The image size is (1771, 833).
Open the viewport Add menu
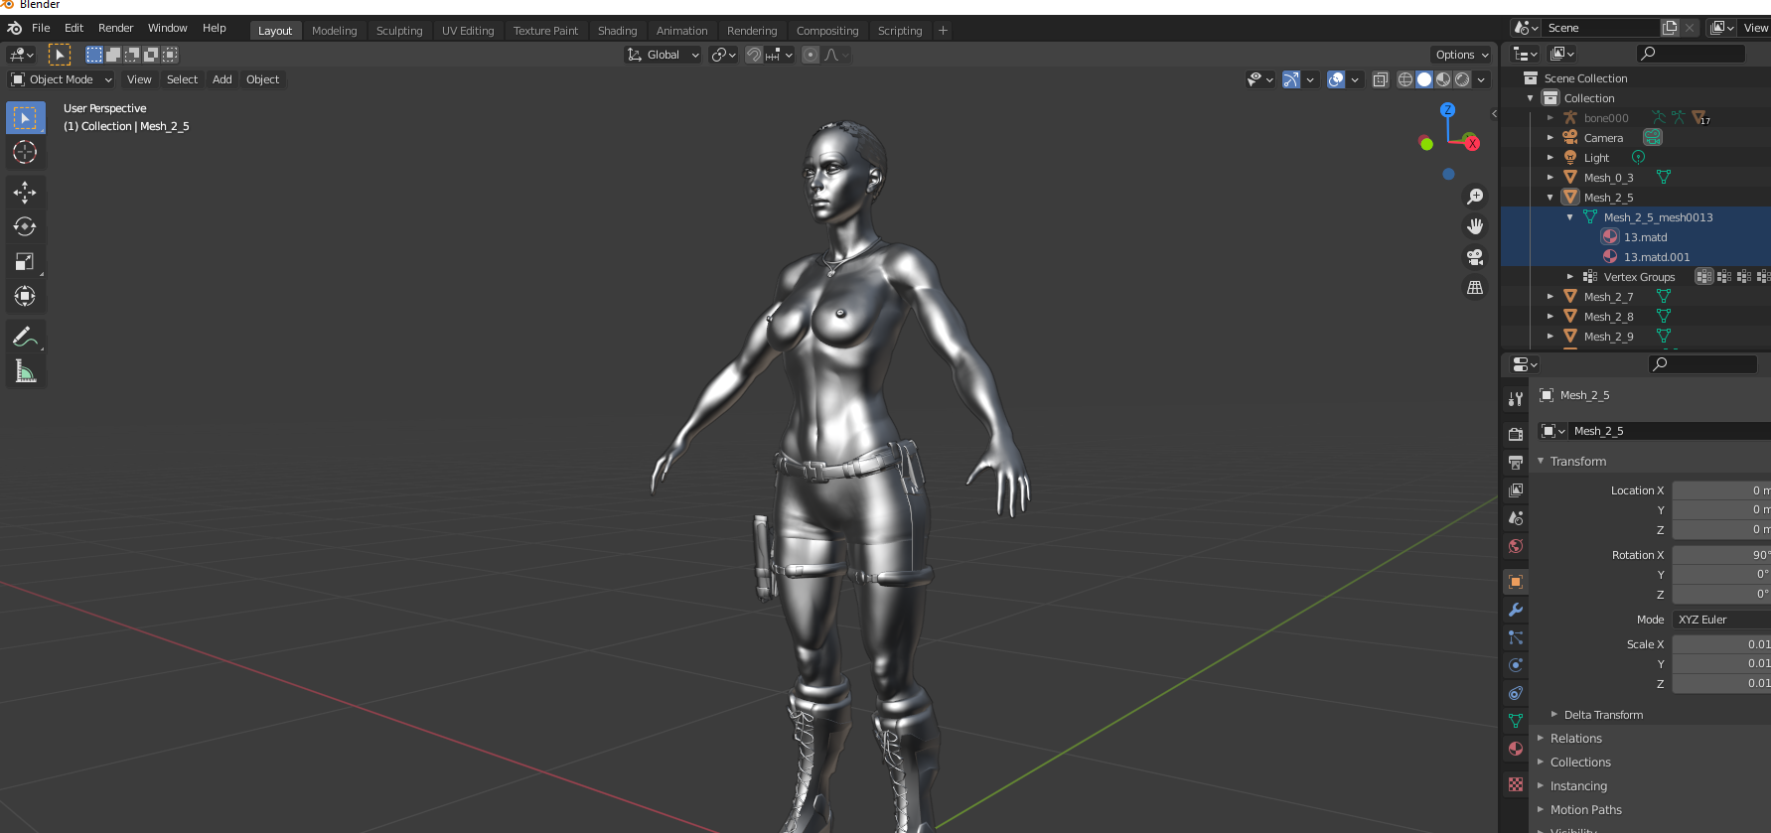pyautogui.click(x=222, y=79)
